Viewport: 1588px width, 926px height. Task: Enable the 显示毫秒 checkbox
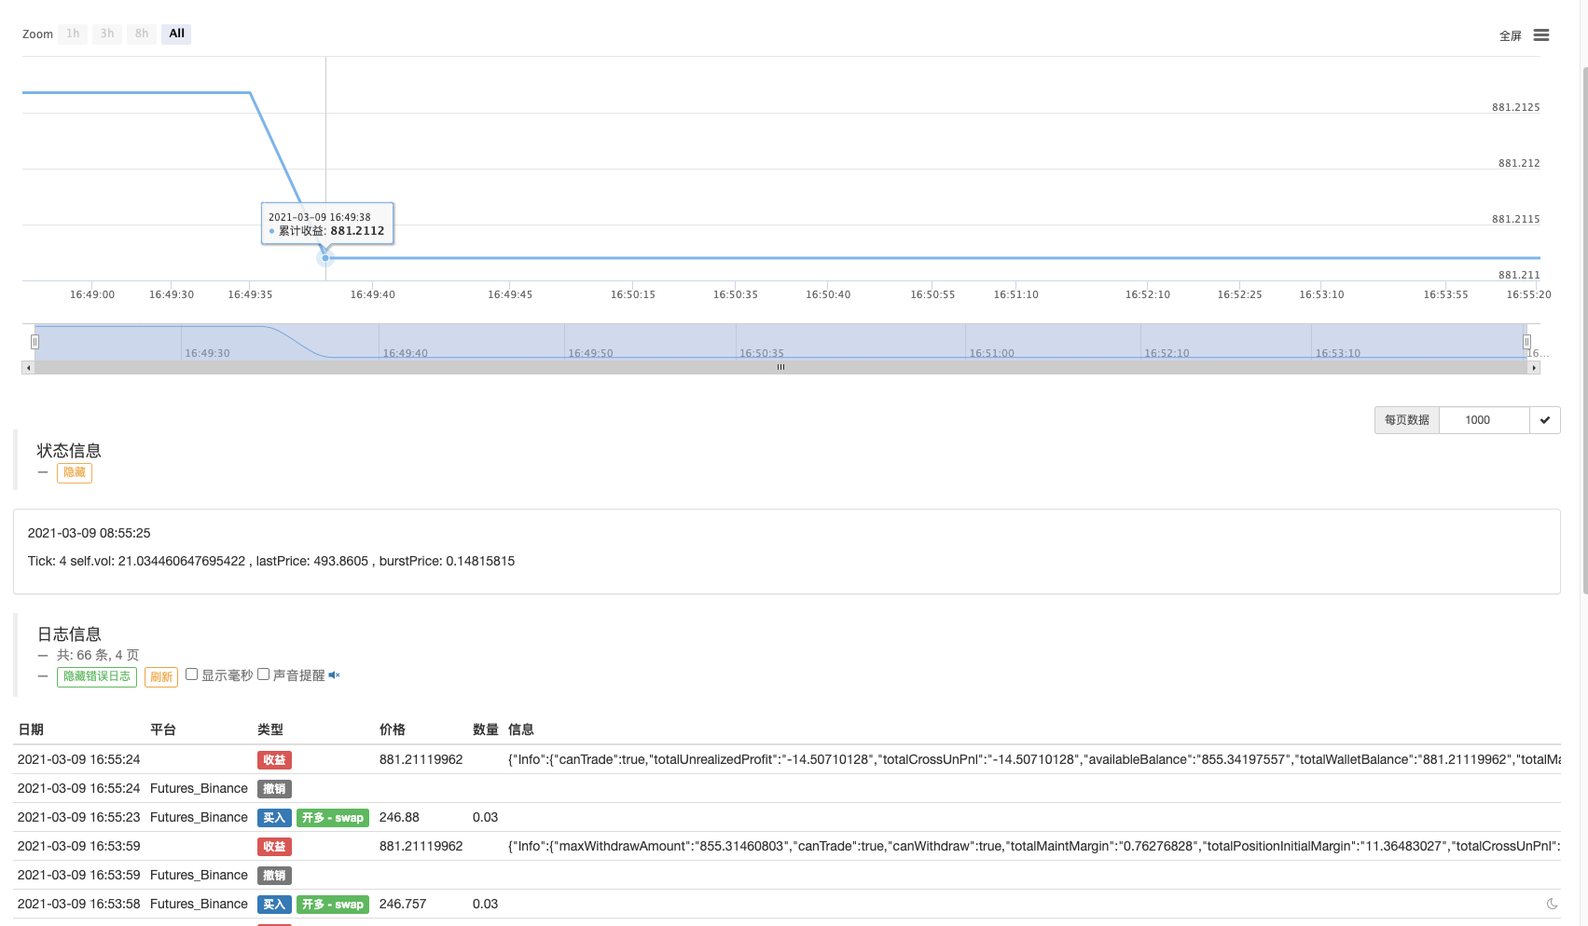coord(192,674)
